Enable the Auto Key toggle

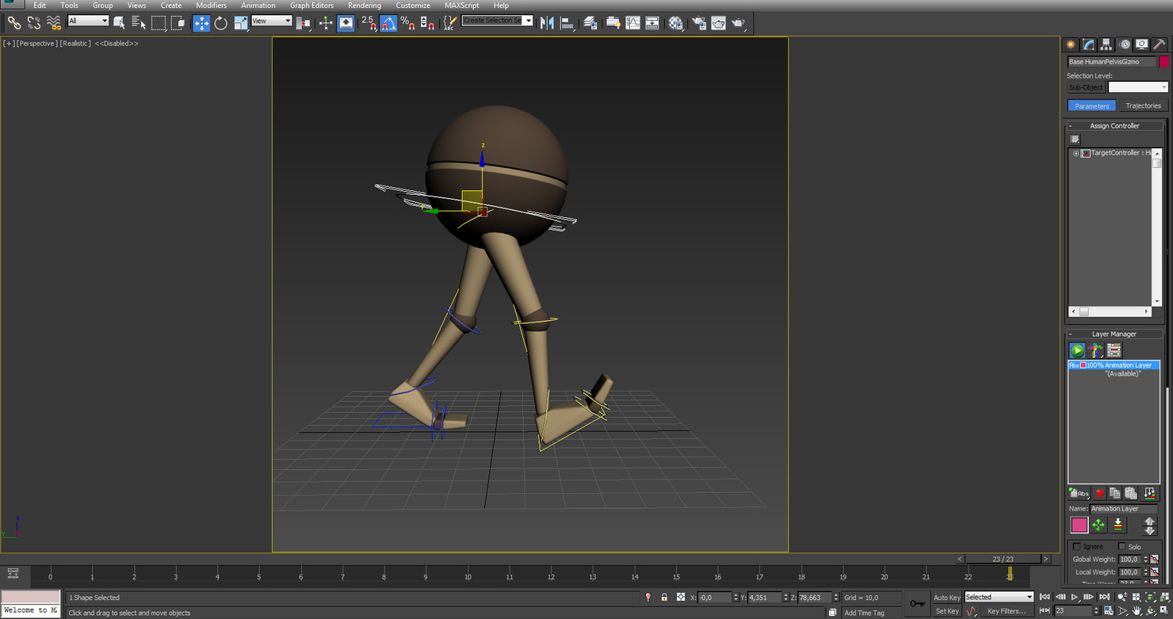[946, 597]
